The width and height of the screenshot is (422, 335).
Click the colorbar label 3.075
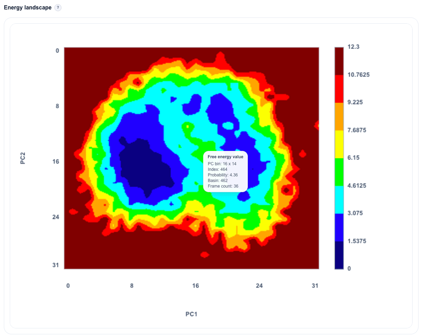[x=355, y=213]
